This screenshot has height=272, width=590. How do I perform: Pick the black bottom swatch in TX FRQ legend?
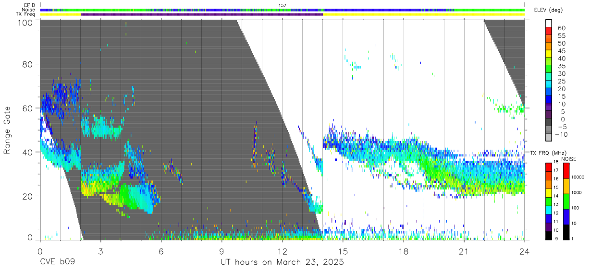tap(549, 235)
